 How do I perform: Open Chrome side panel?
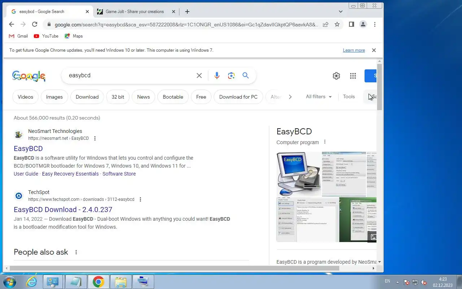point(351,24)
